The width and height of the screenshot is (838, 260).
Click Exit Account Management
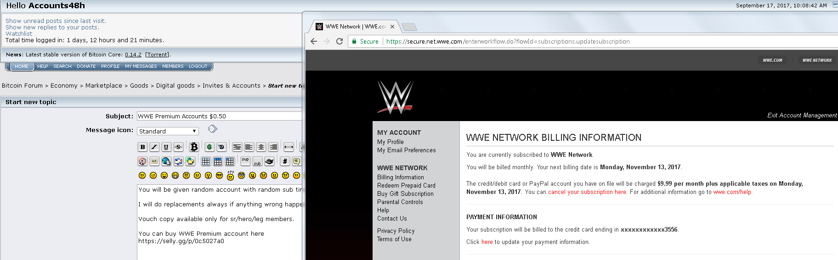[802, 115]
